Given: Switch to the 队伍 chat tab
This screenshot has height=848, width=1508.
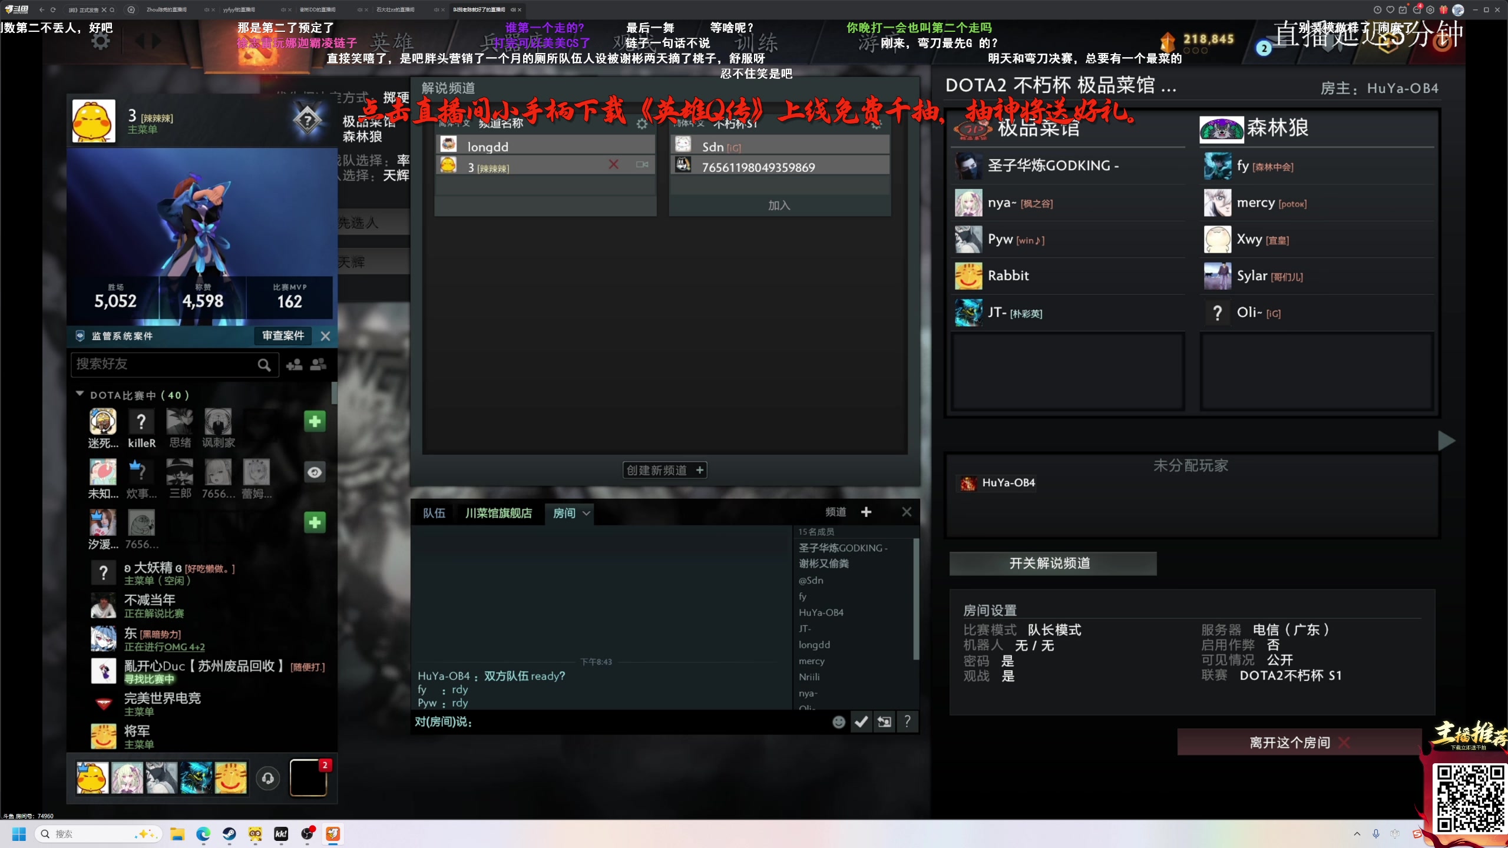Looking at the screenshot, I should (x=434, y=514).
